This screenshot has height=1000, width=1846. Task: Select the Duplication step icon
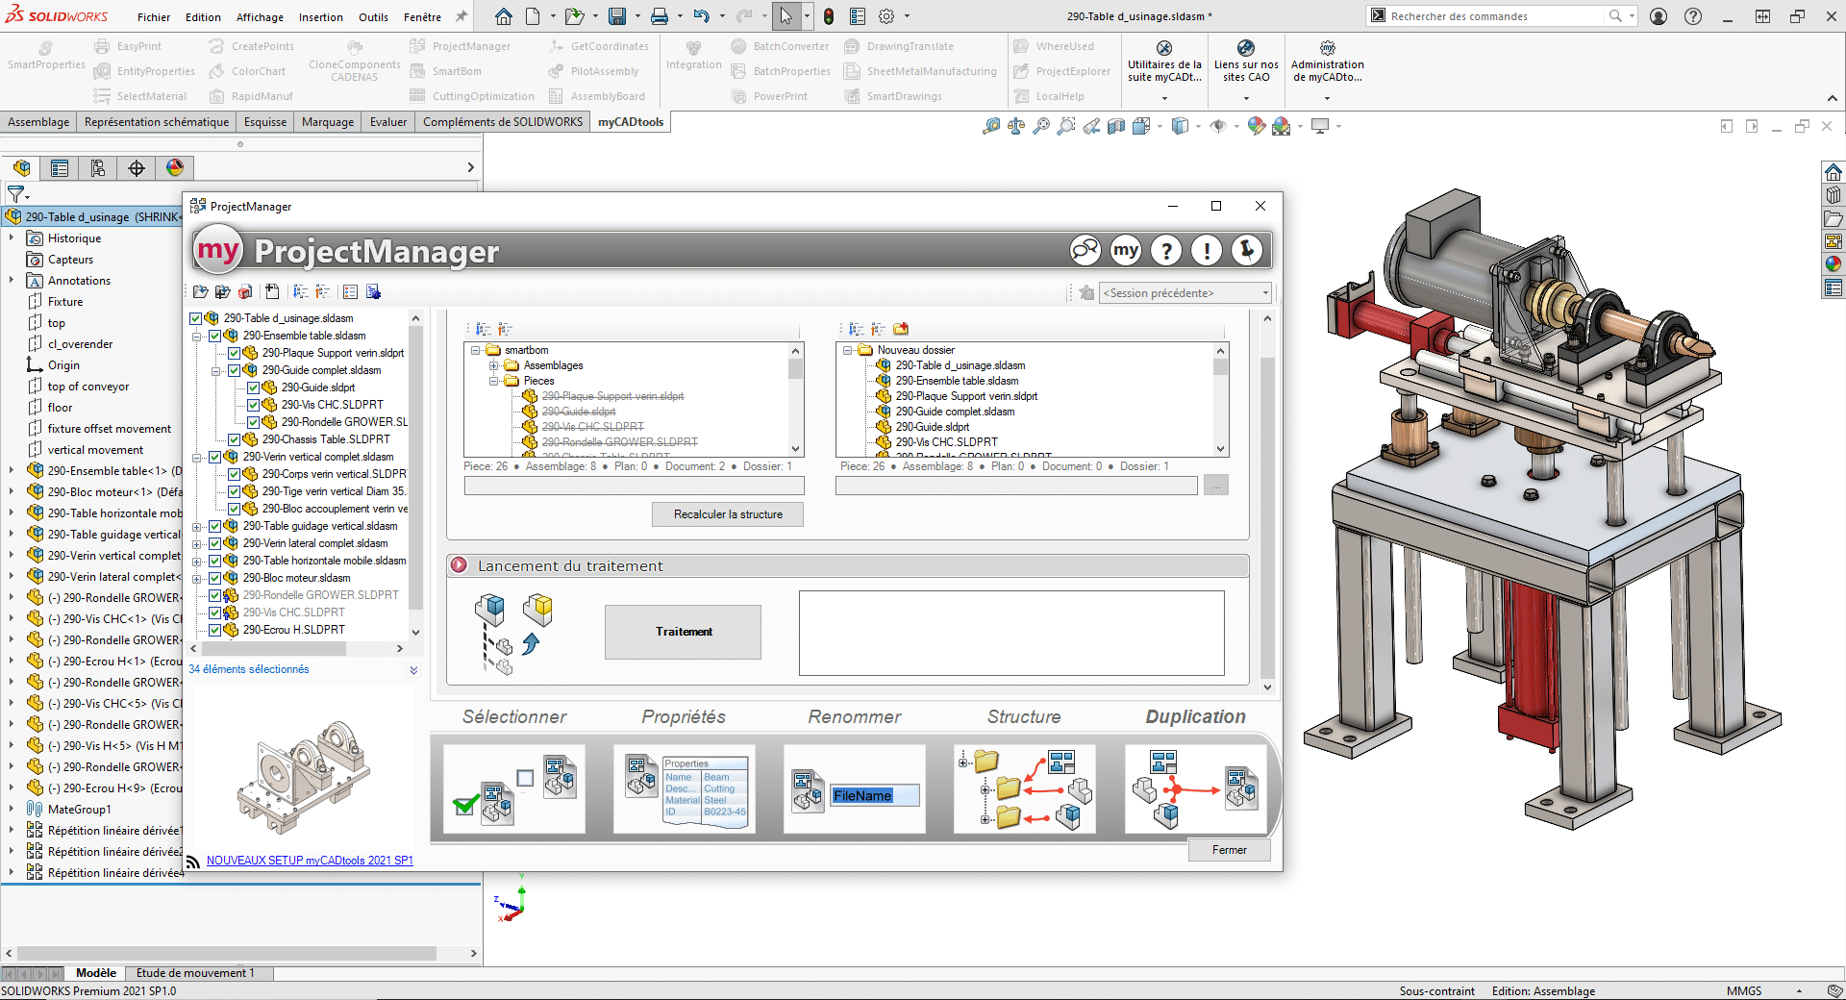click(1195, 789)
